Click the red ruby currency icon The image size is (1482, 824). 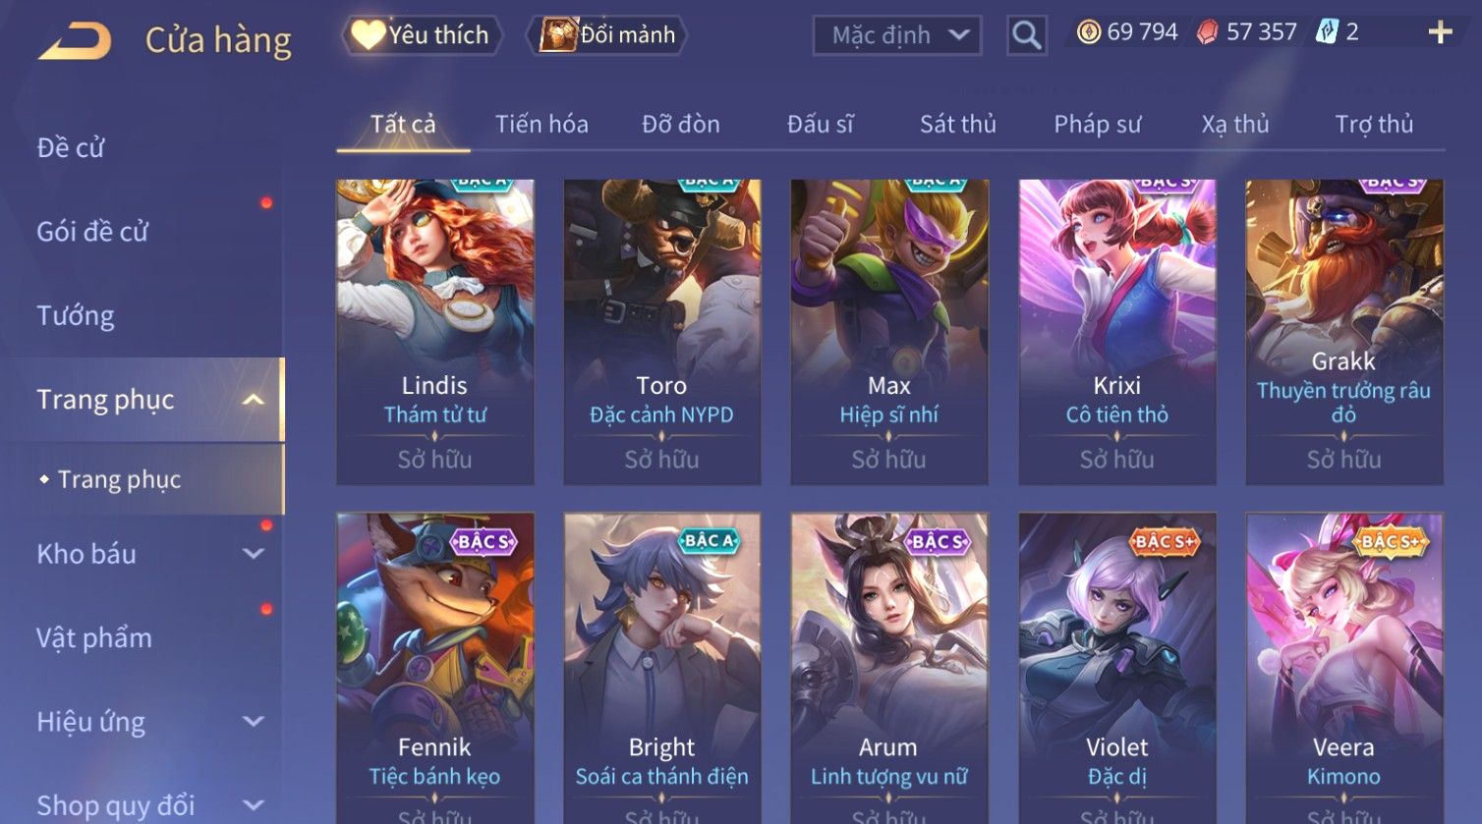[1207, 32]
